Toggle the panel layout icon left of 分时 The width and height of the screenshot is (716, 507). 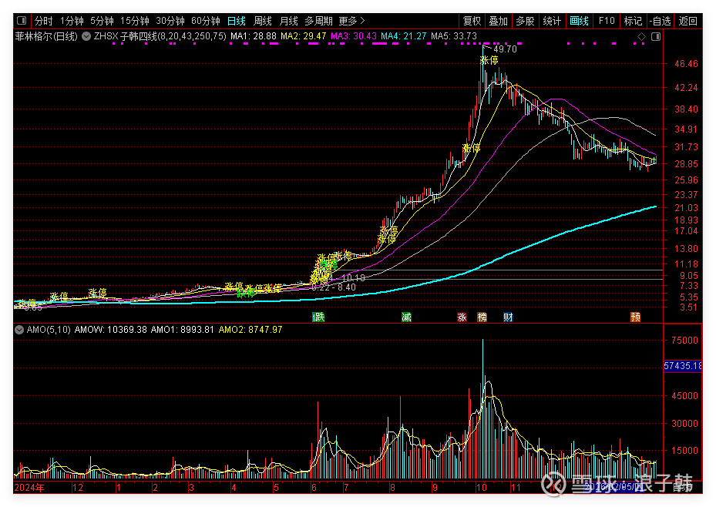[22, 21]
